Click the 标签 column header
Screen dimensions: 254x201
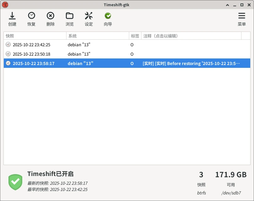coord(135,36)
